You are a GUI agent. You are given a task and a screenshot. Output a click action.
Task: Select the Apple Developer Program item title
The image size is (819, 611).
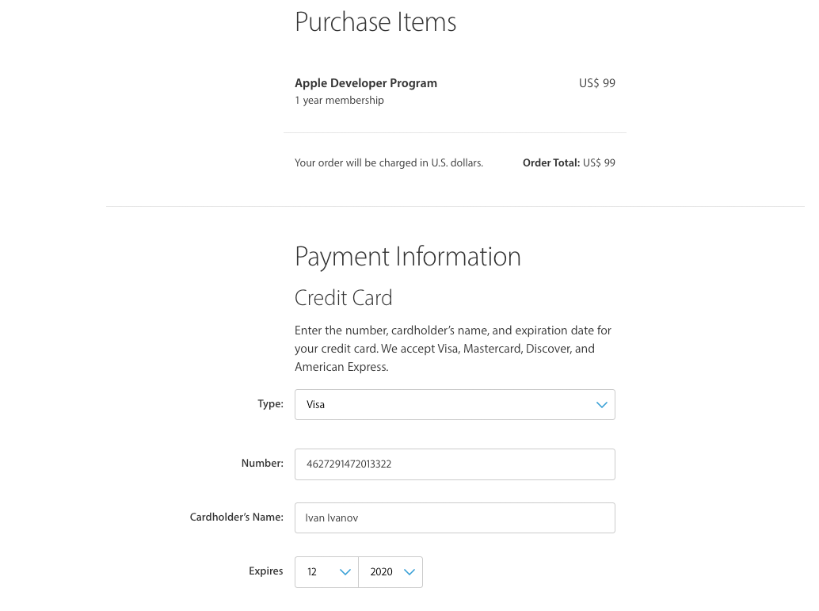click(365, 83)
